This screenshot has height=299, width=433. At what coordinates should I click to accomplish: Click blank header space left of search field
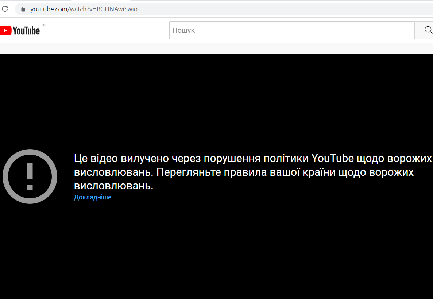(x=109, y=30)
